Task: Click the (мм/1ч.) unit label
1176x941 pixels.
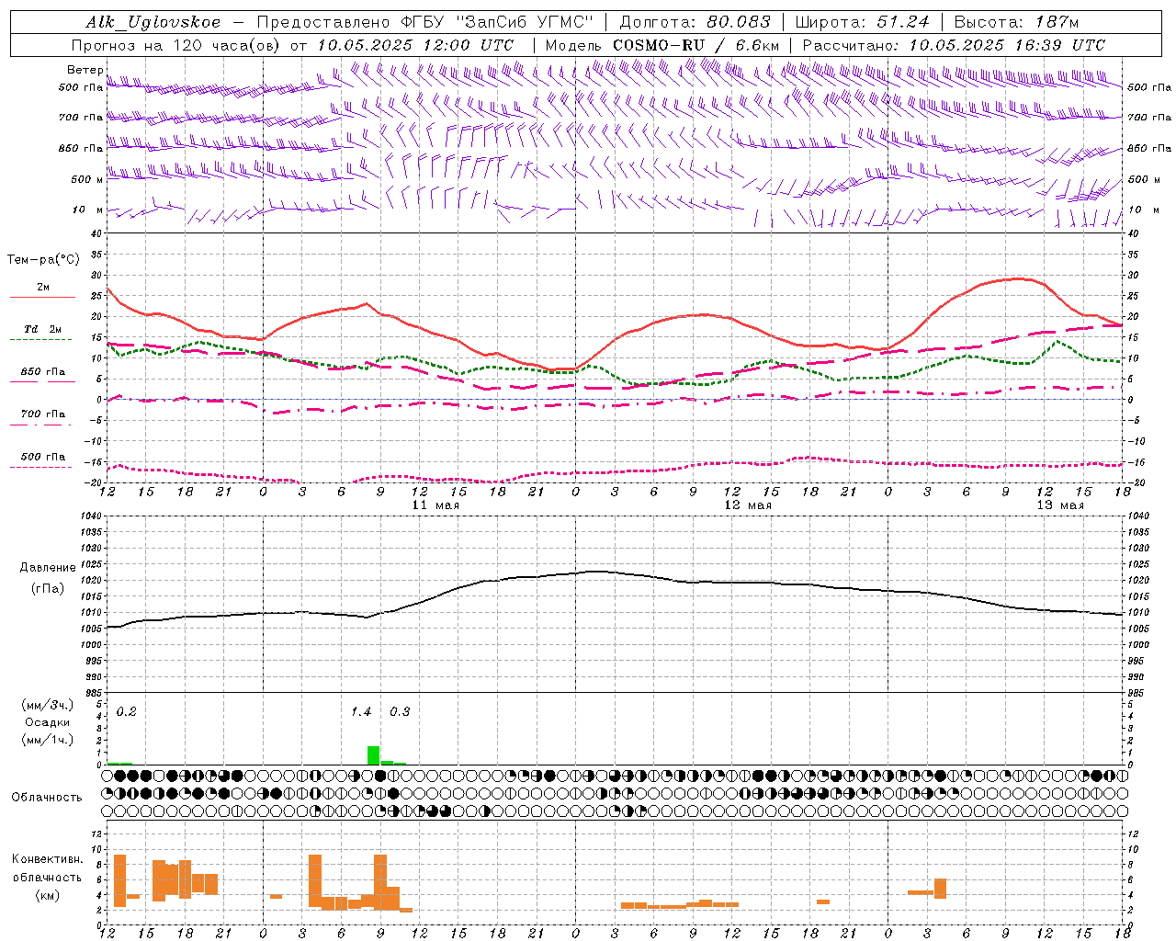Action: click(48, 740)
